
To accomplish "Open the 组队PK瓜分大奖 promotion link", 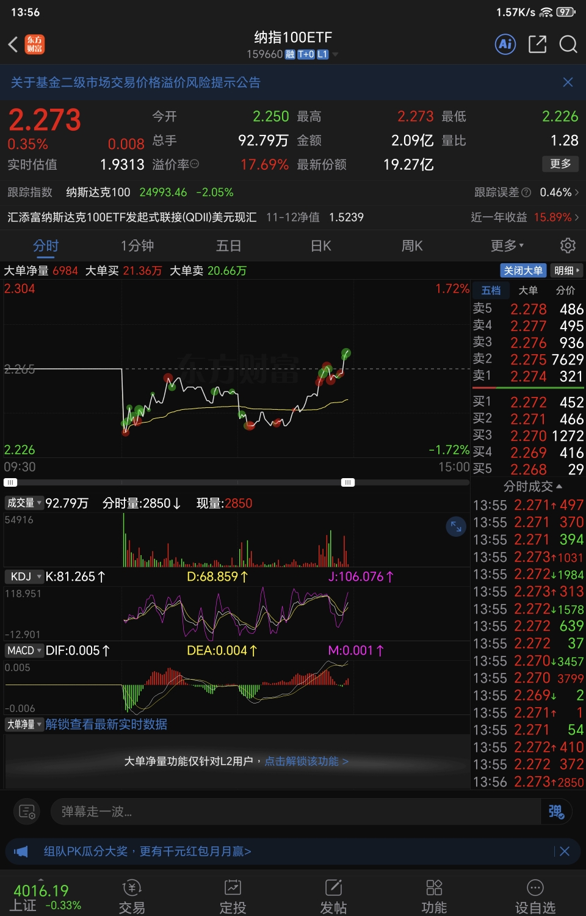I will pos(147,851).
